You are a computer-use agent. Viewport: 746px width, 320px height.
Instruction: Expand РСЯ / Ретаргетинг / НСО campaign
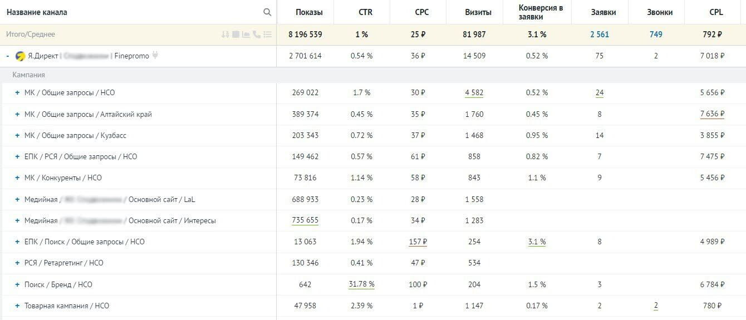click(17, 263)
